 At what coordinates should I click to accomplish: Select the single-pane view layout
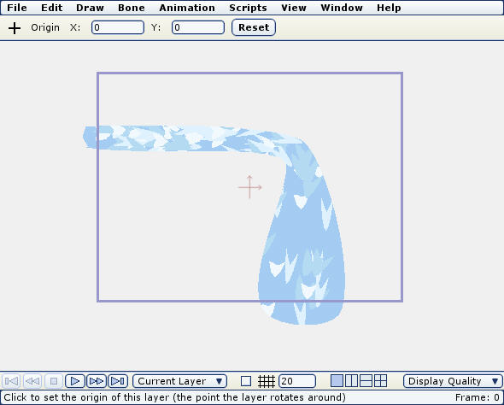337,381
